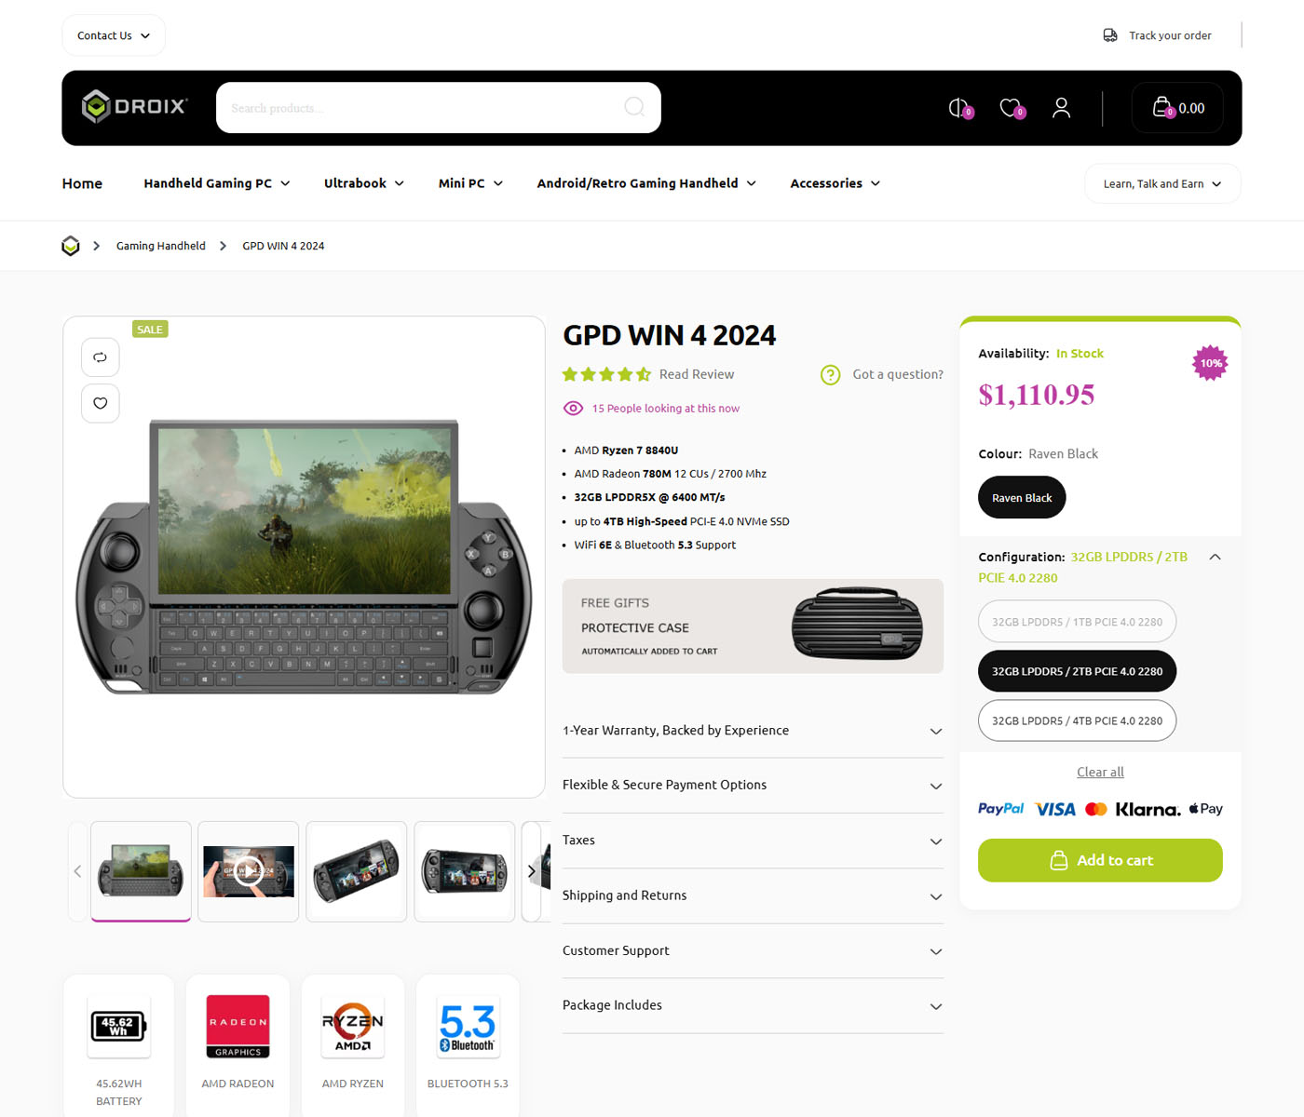This screenshot has width=1304, height=1117.
Task: Play the product video thumbnail
Action: [x=249, y=871]
